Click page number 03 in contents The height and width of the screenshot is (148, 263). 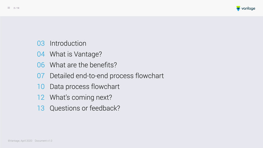click(41, 44)
